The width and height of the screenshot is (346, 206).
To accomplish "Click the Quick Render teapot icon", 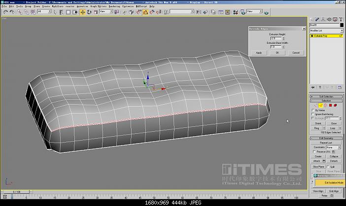I will tap(266, 13).
